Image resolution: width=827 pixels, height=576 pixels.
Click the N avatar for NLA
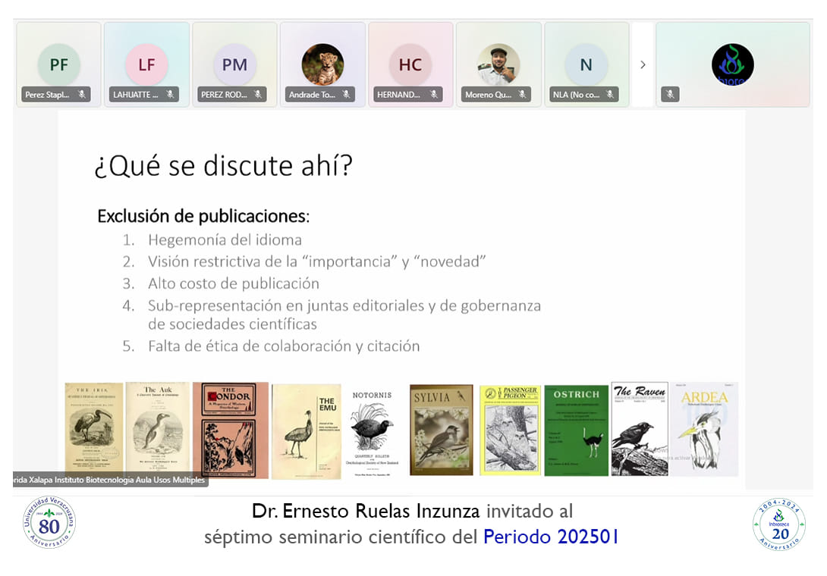click(x=586, y=64)
